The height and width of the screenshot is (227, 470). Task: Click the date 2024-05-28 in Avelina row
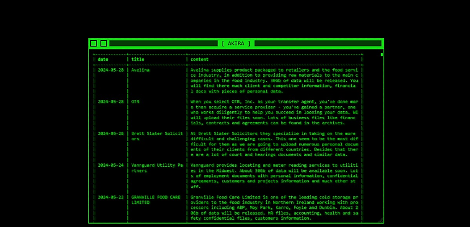point(111,70)
